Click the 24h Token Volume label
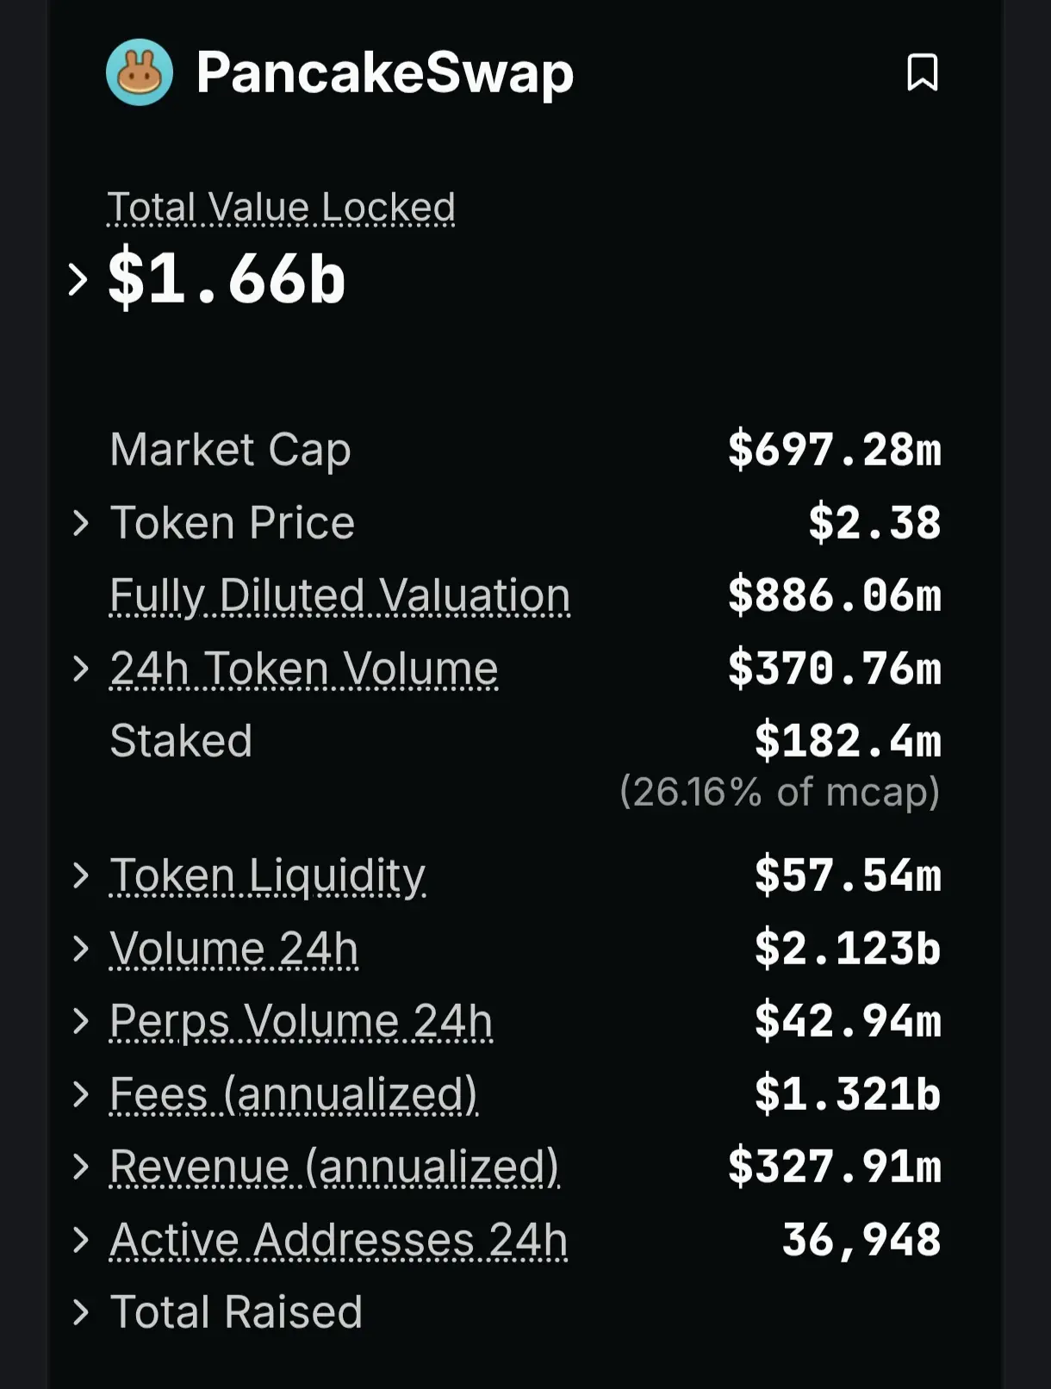 [x=304, y=669]
